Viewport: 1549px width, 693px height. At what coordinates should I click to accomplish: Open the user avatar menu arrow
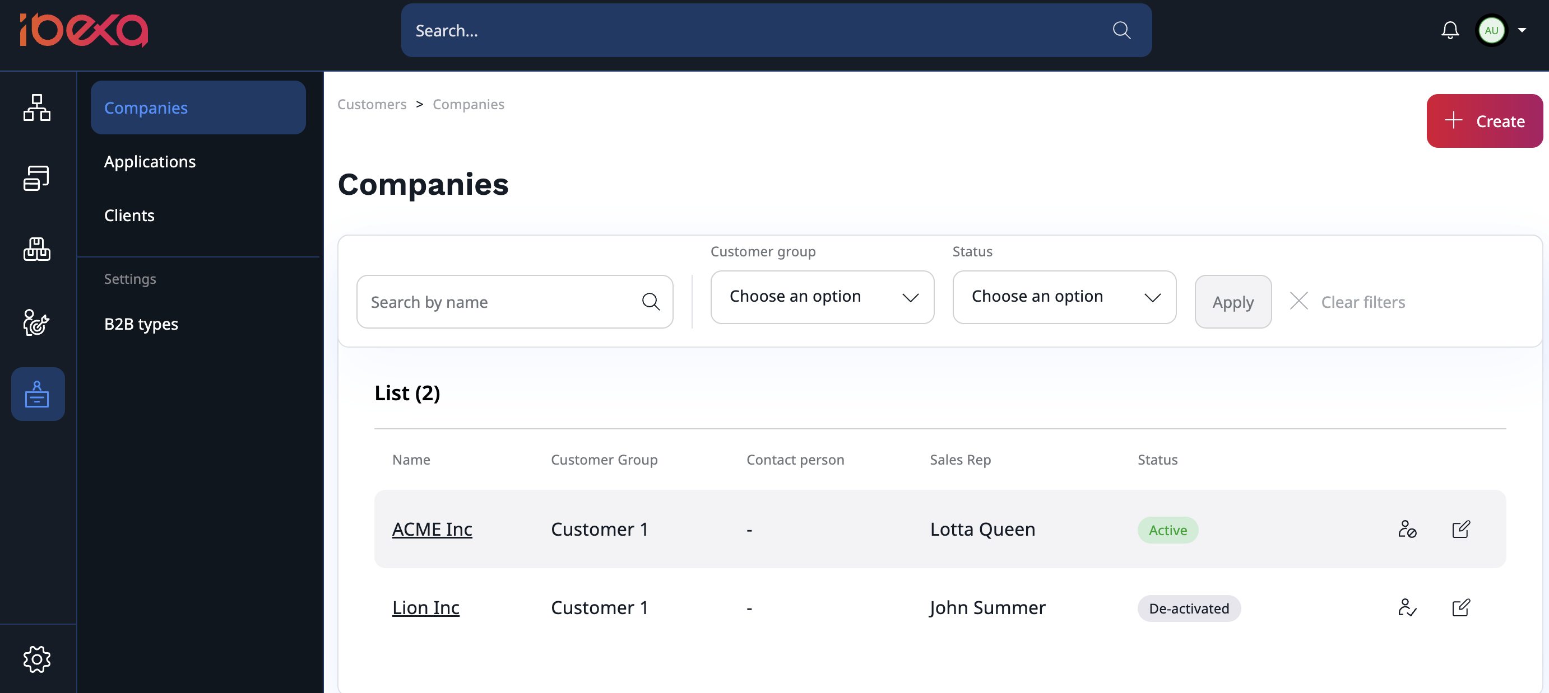tap(1522, 30)
